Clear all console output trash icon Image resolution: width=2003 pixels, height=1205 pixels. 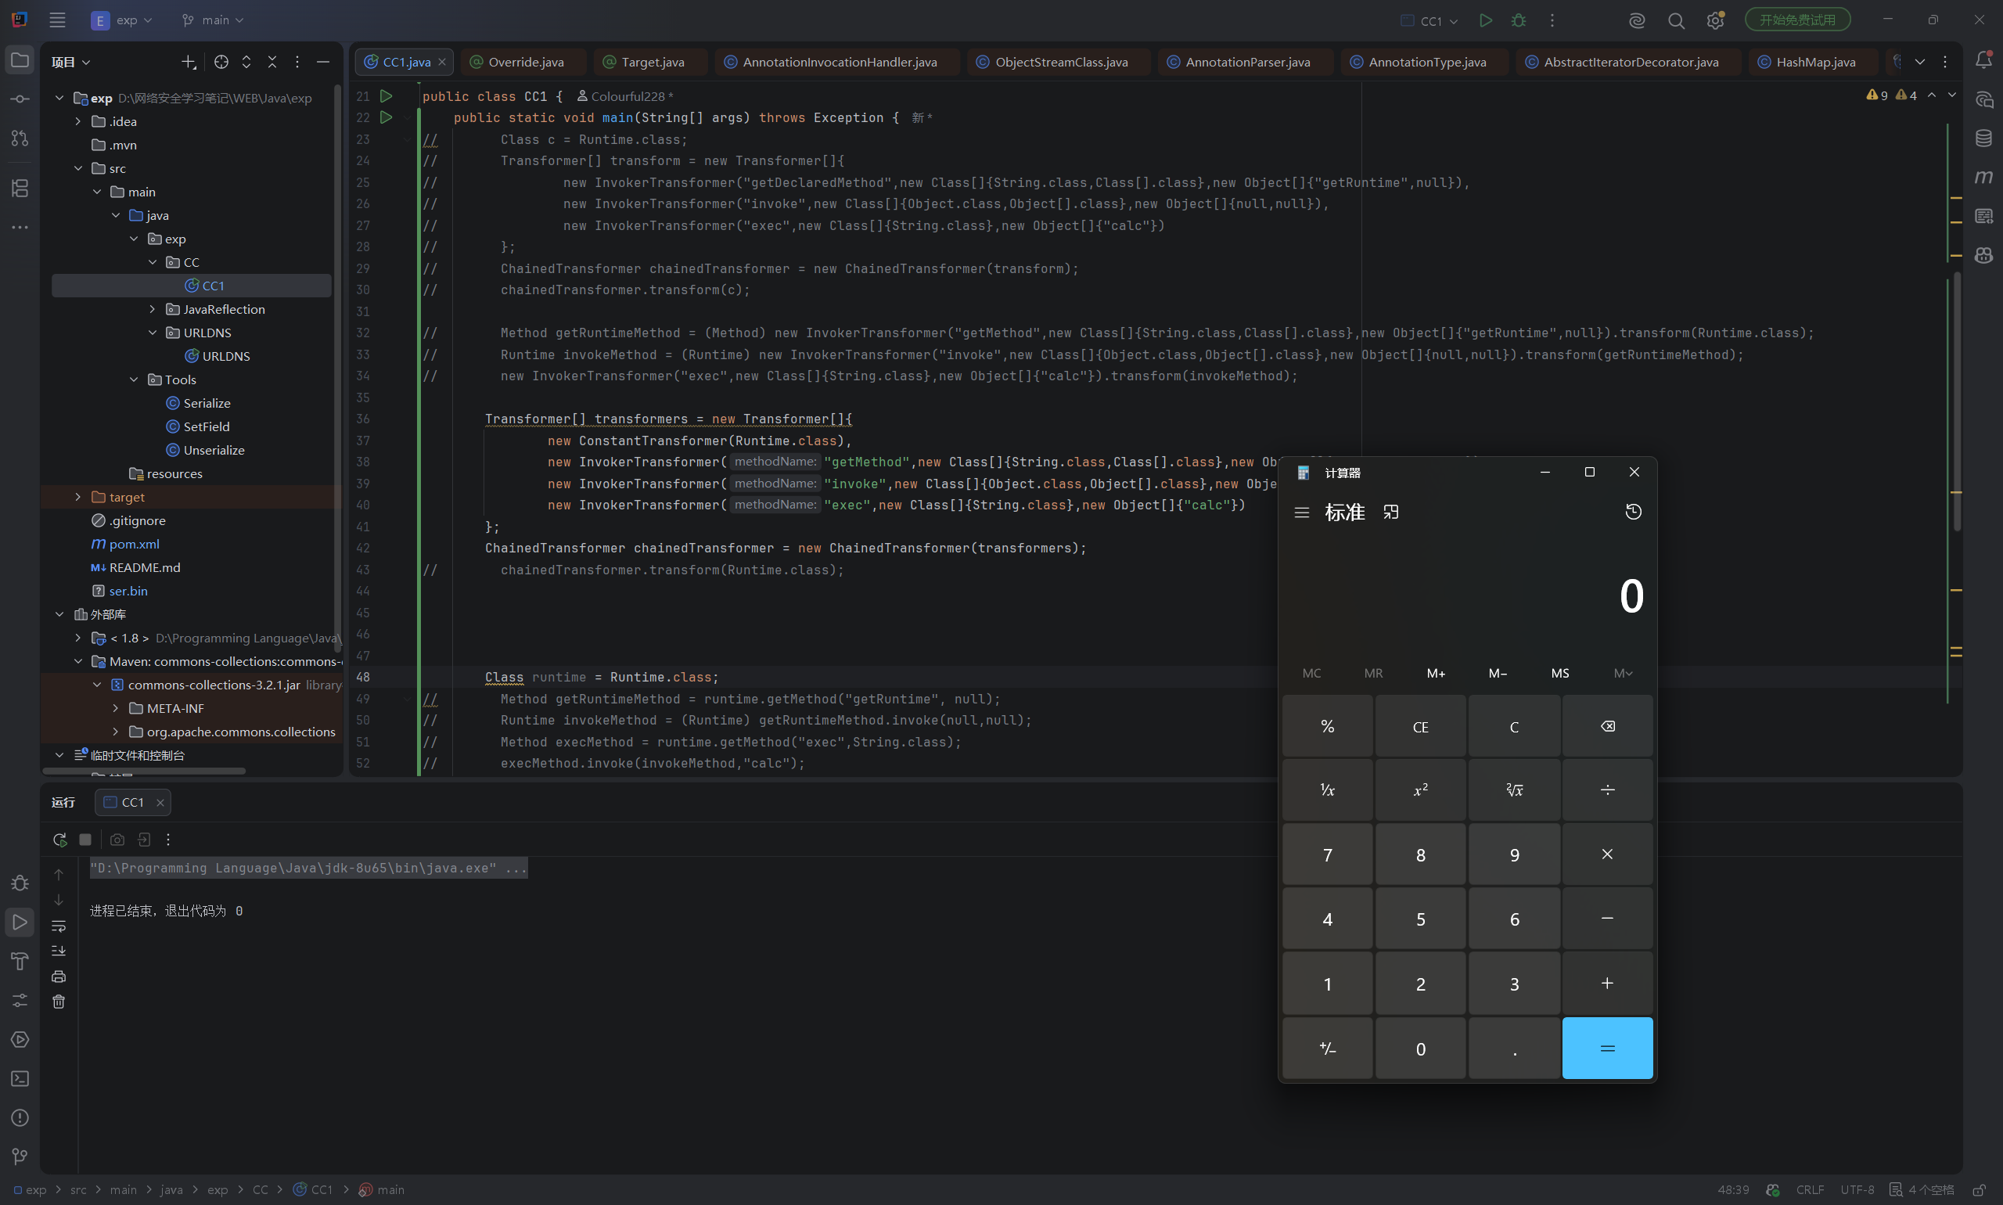click(59, 1002)
